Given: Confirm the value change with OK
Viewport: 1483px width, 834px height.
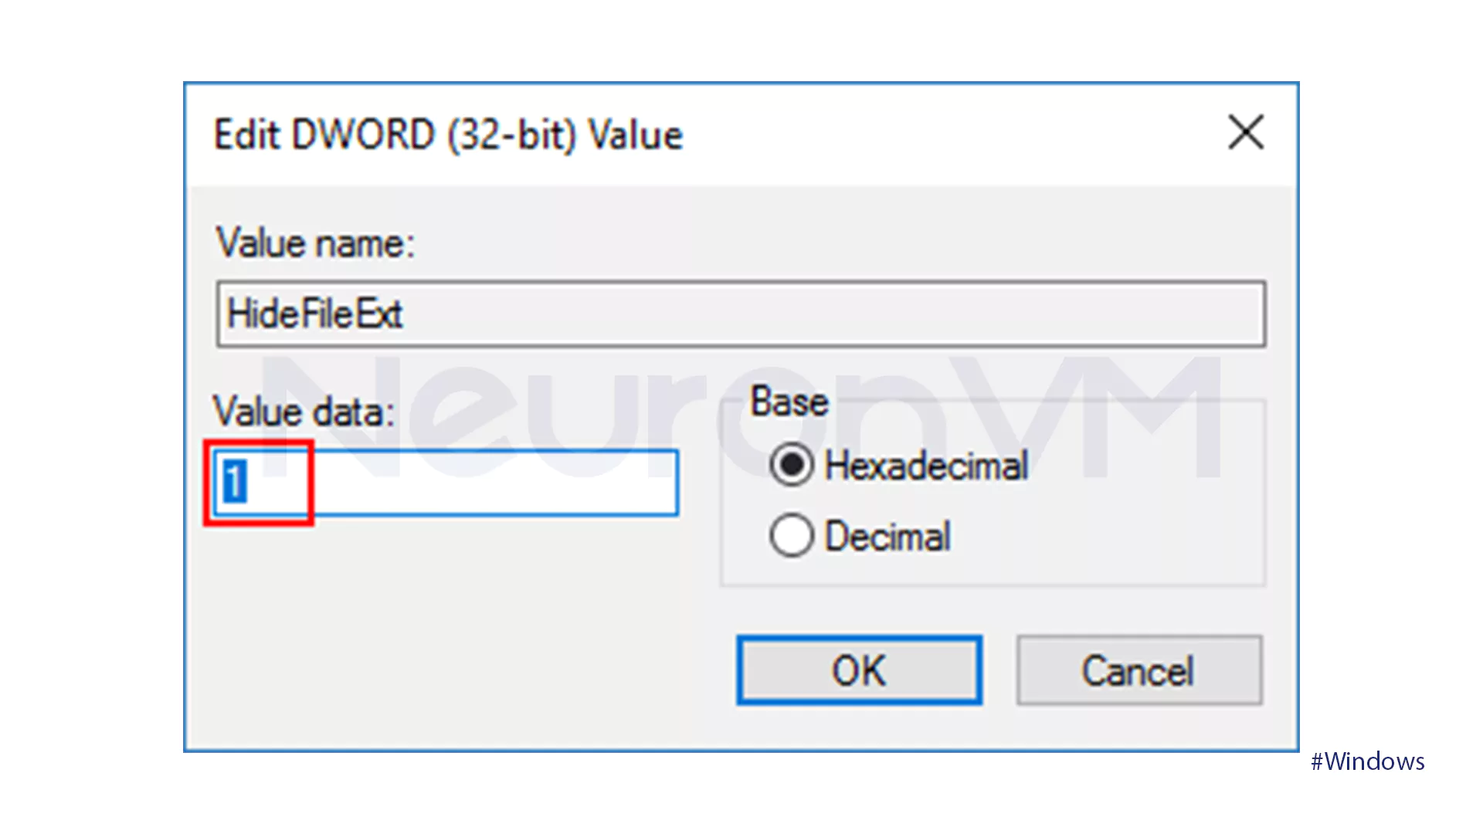Looking at the screenshot, I should point(859,670).
